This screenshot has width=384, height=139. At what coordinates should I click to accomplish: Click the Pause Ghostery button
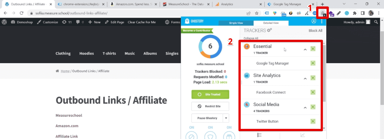tap(207, 118)
